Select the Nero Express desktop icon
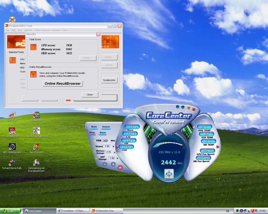 [36, 148]
